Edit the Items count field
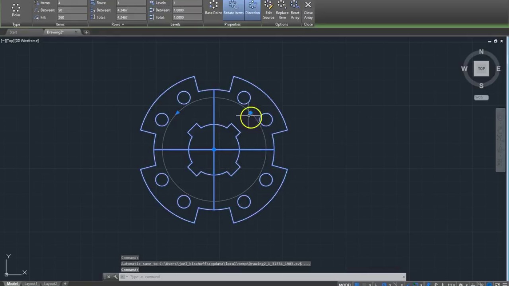The height and width of the screenshot is (286, 509). 72,3
